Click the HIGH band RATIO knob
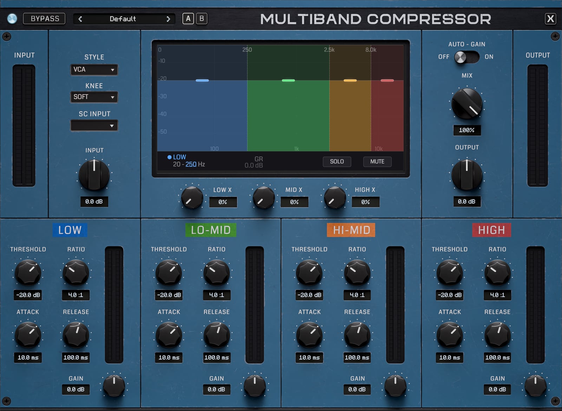Screen dimensions: 562x411 click(x=498, y=273)
